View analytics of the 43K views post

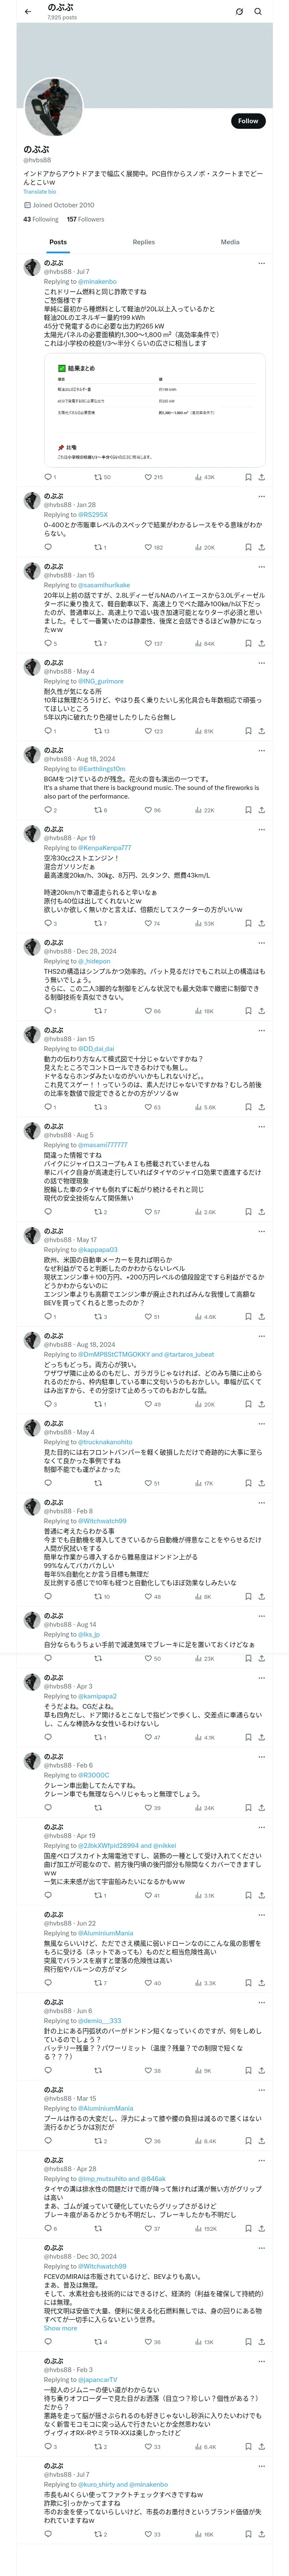tap(204, 477)
